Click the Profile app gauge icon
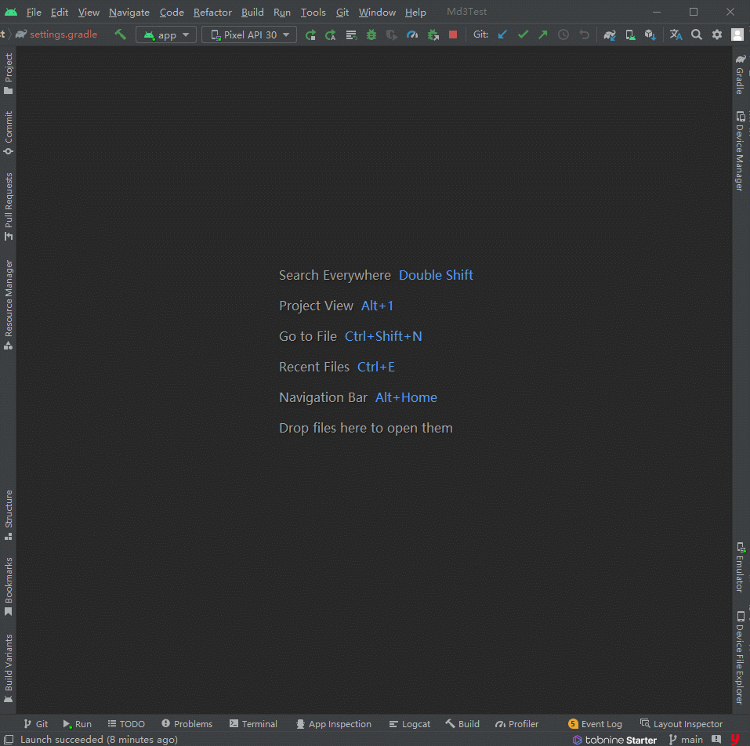 tap(412, 34)
